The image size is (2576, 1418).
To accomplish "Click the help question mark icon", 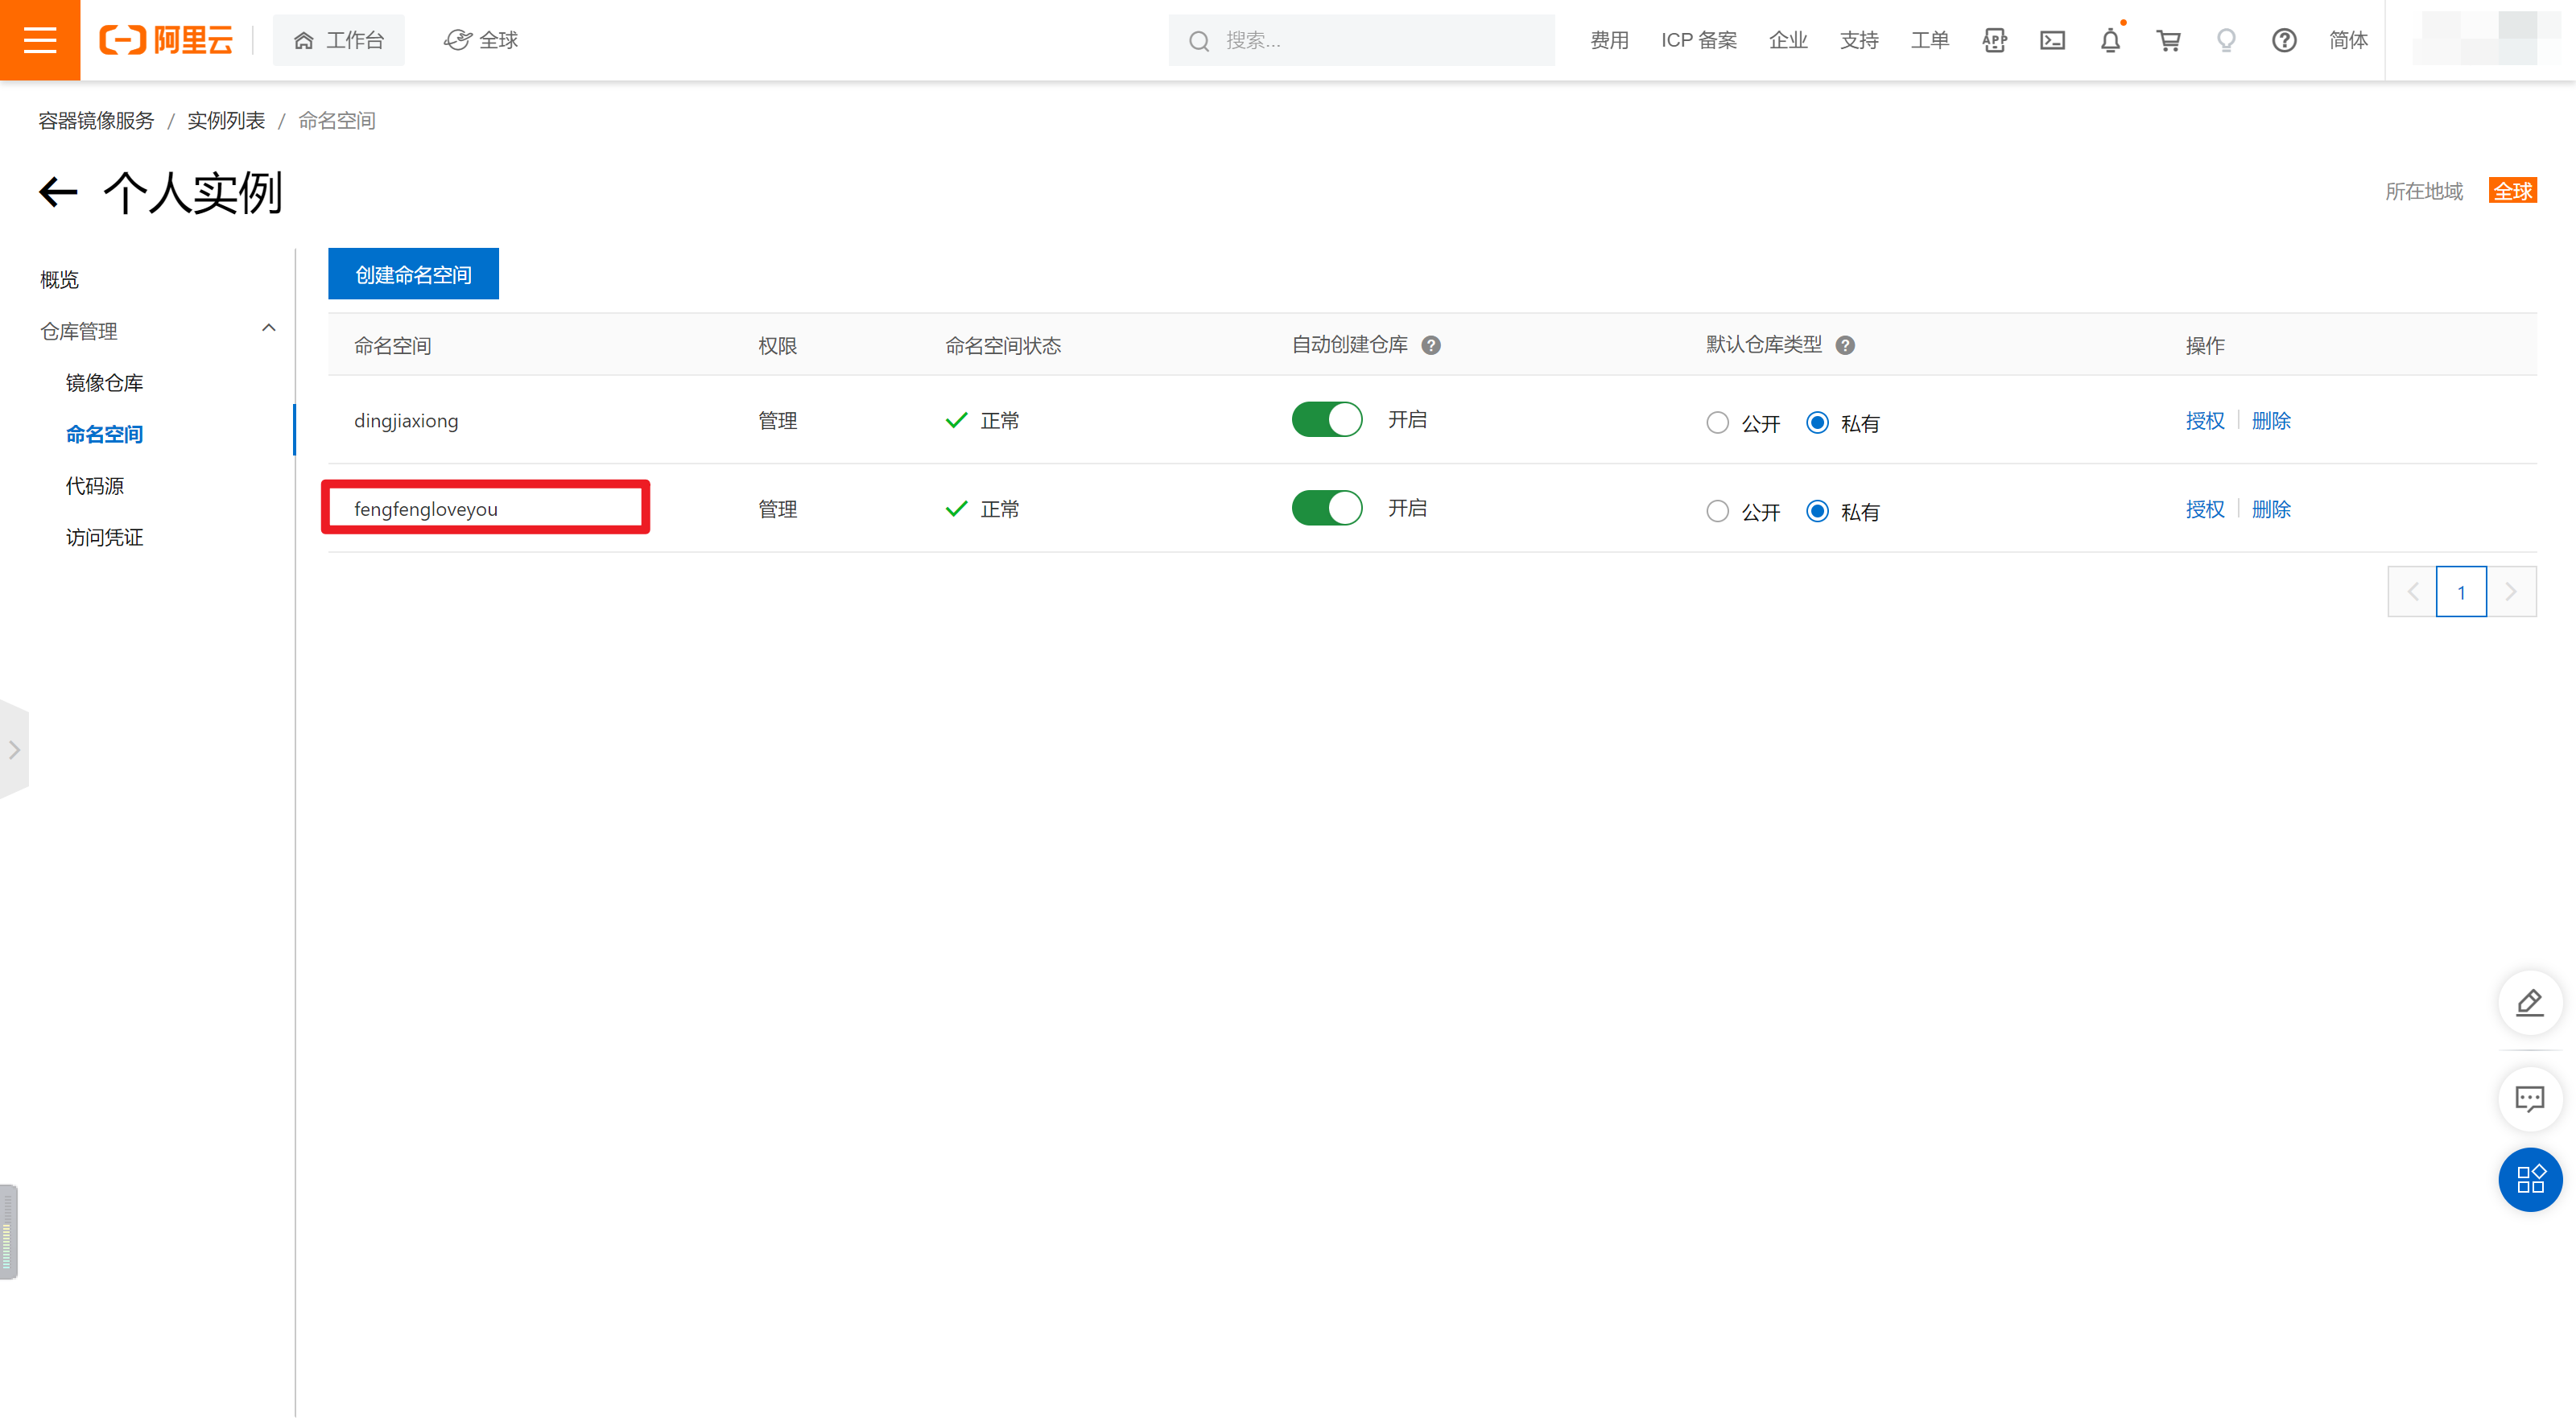I will point(2284,40).
